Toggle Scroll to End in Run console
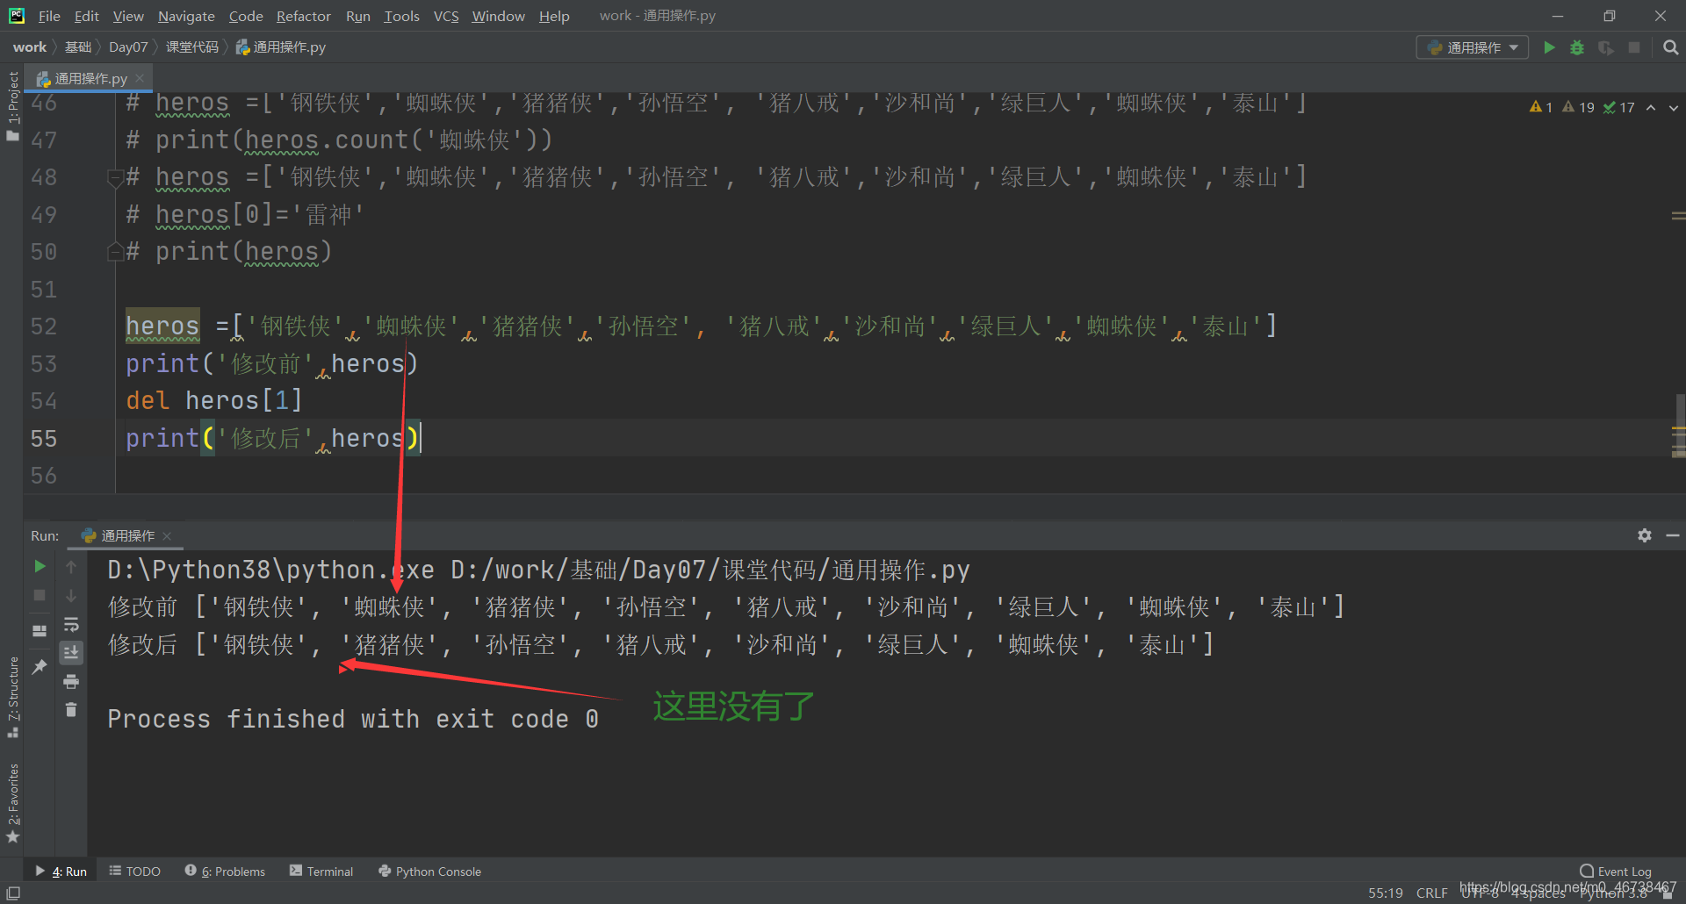This screenshot has width=1686, height=904. [x=71, y=652]
